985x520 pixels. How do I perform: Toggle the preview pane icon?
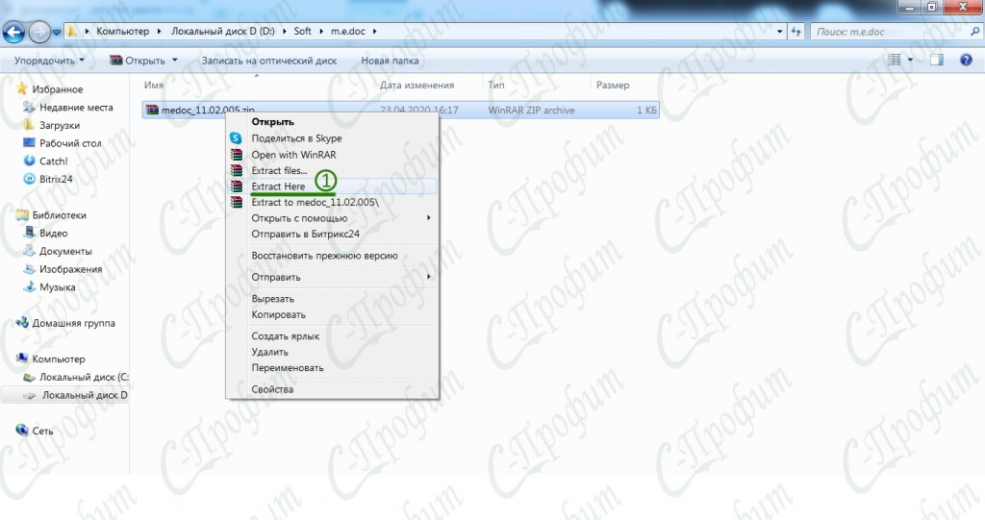pos(937,60)
